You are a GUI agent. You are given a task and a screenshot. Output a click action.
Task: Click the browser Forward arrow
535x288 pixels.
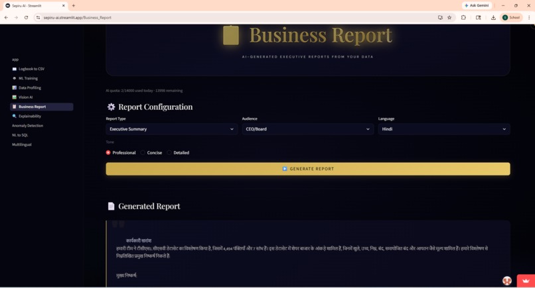(x=16, y=17)
